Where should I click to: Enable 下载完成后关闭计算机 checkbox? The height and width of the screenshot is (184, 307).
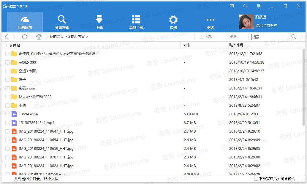(x=256, y=179)
